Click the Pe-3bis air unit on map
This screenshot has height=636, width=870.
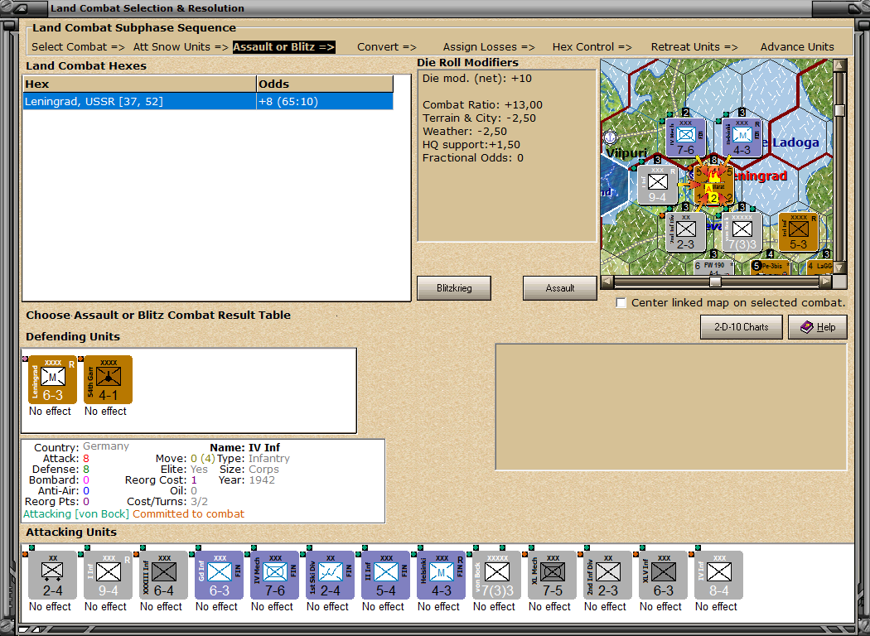click(x=770, y=267)
